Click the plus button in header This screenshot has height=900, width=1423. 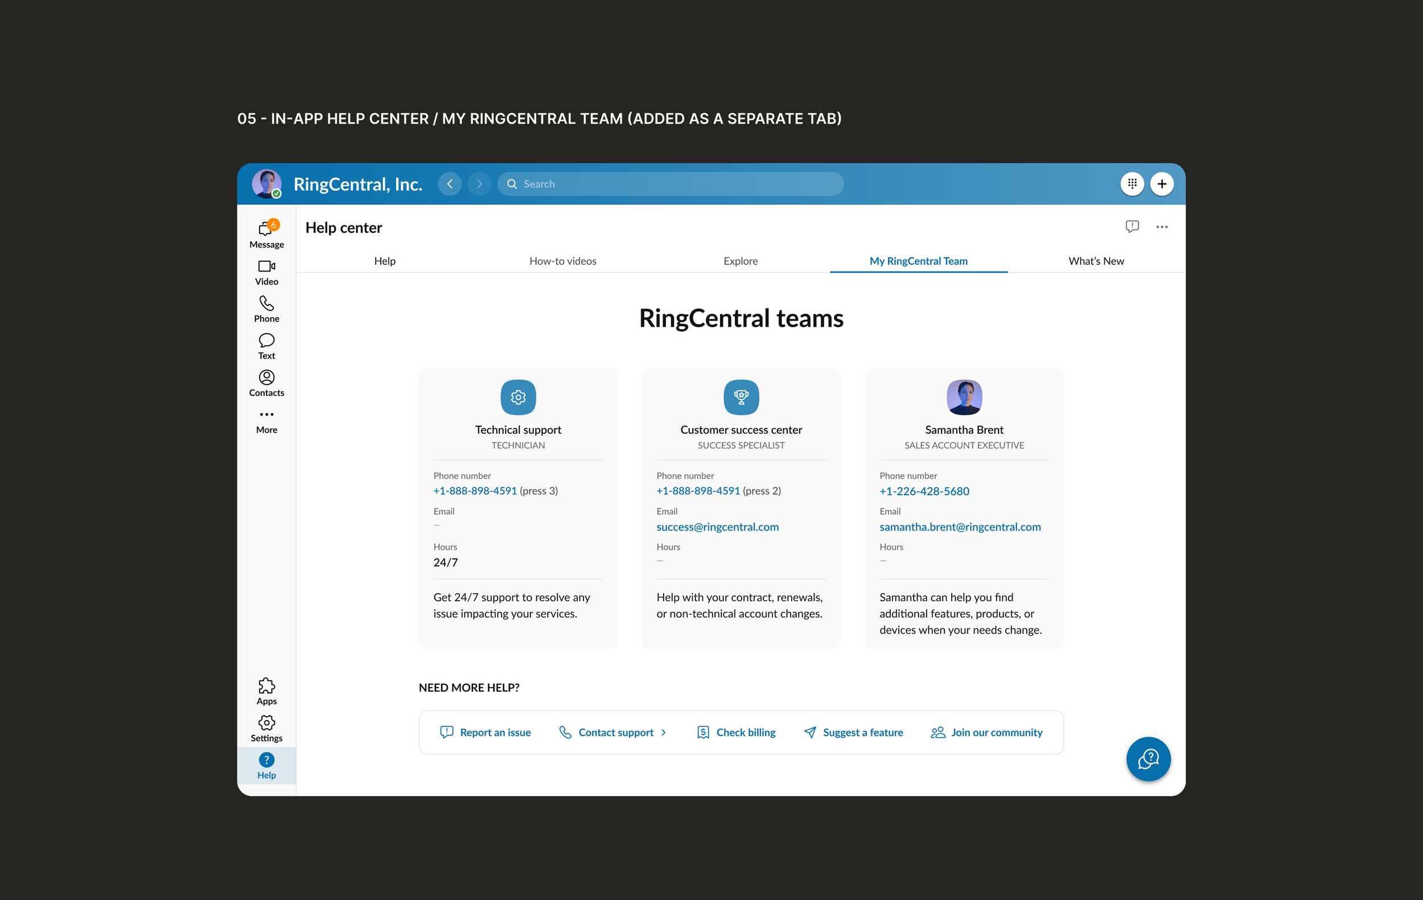1161,184
